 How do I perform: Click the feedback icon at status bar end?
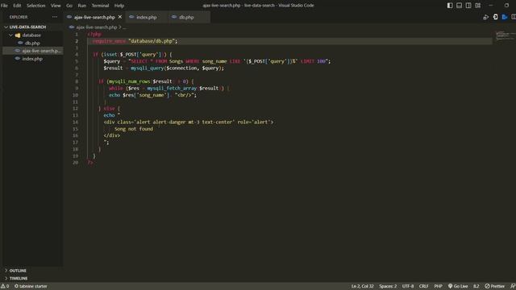(x=513, y=287)
